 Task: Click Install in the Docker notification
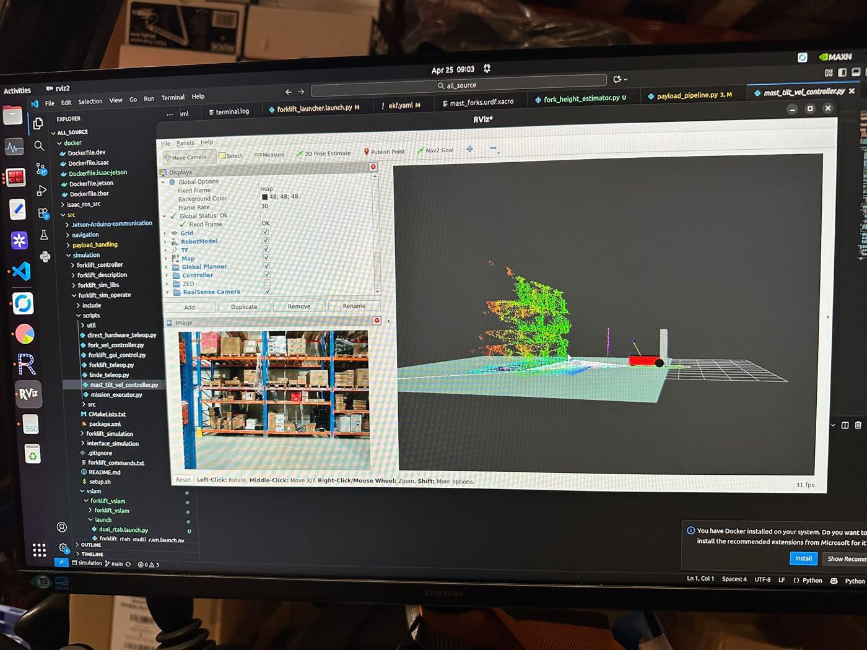[x=803, y=558]
